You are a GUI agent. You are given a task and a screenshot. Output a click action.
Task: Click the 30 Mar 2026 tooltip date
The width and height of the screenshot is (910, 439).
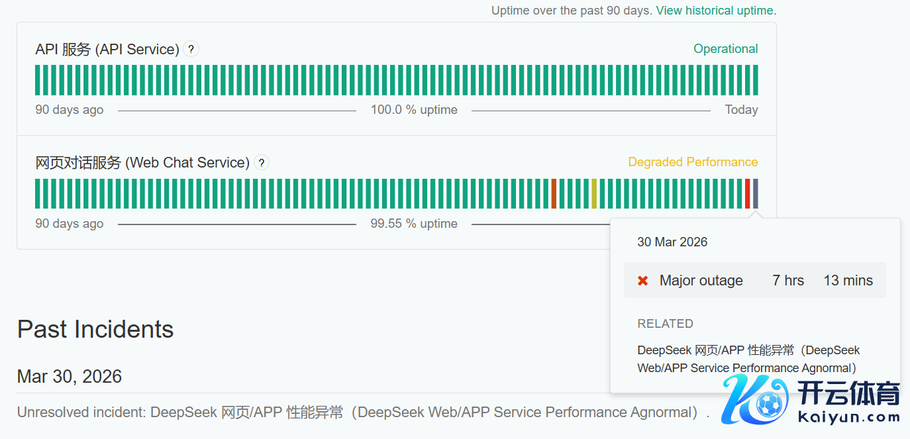click(x=672, y=242)
